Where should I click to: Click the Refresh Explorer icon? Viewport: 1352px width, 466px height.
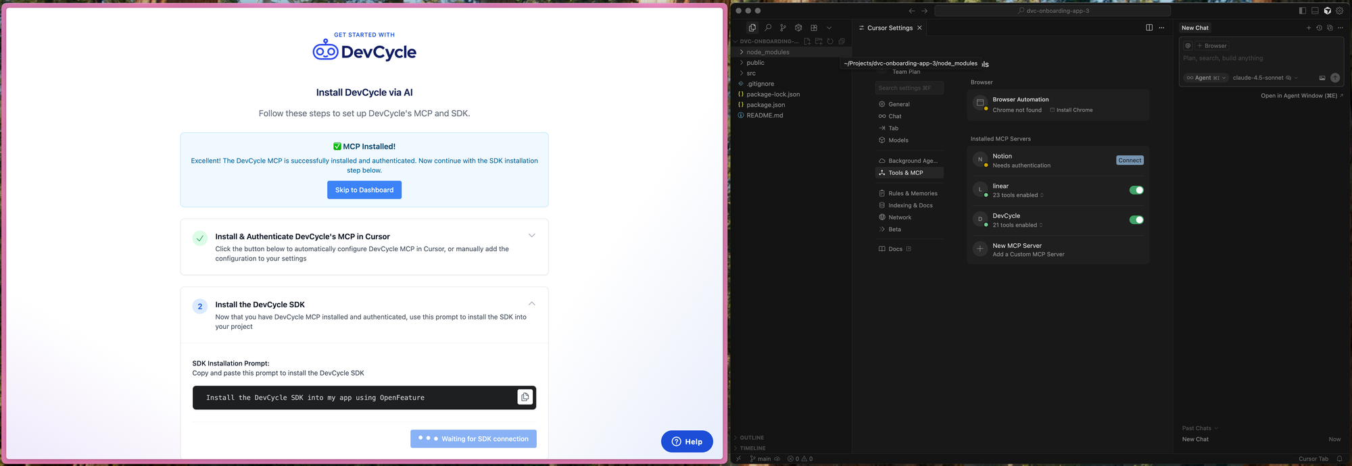(830, 41)
